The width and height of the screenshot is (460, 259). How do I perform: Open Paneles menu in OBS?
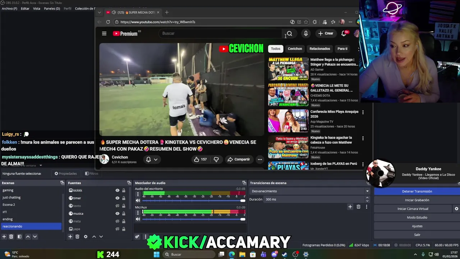pos(52,9)
